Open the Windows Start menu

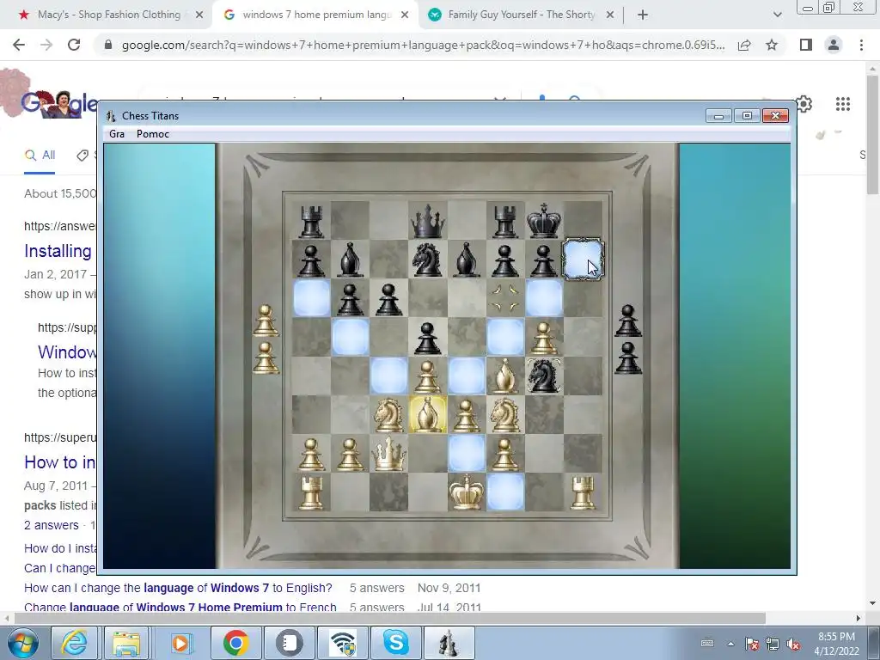click(22, 643)
